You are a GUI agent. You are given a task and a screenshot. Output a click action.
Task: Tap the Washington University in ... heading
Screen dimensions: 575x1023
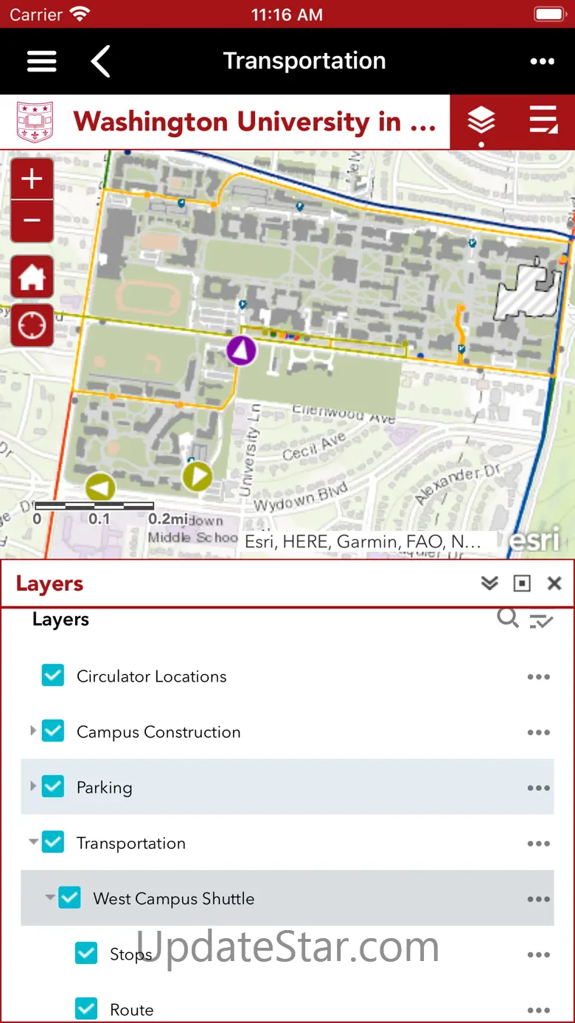pyautogui.click(x=254, y=122)
